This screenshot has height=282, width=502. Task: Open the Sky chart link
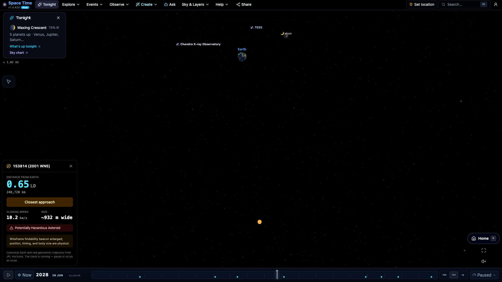point(19,53)
